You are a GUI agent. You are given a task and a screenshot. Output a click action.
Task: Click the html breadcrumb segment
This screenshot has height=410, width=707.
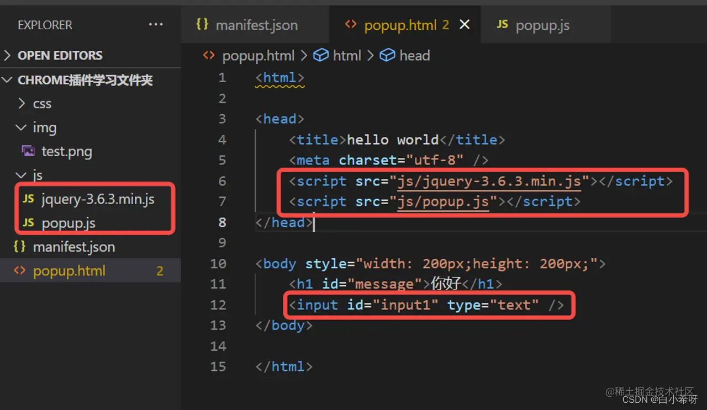click(347, 55)
